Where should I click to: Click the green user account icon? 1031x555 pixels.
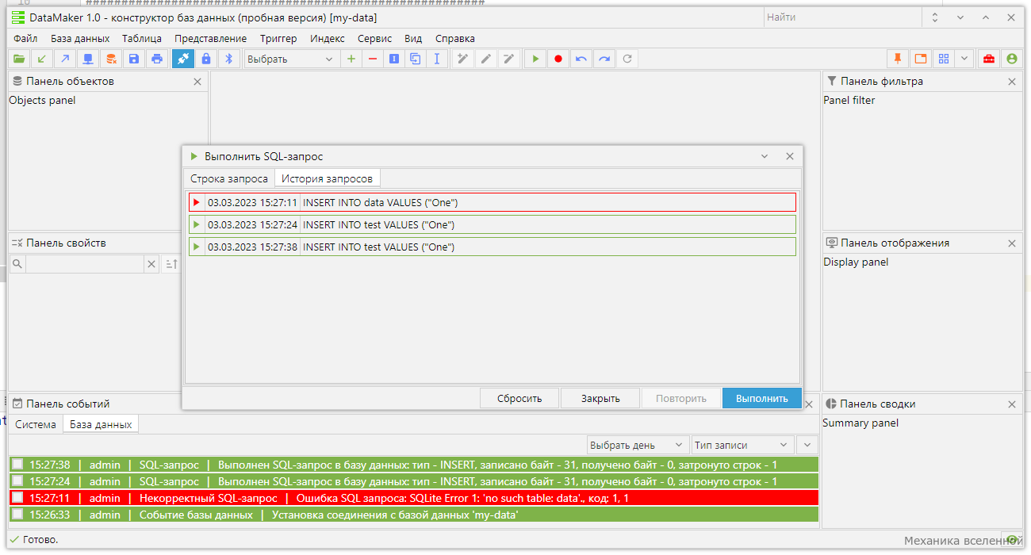click(1011, 59)
